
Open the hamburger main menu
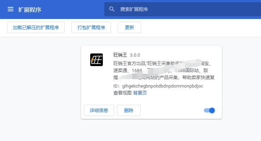tap(11, 9)
